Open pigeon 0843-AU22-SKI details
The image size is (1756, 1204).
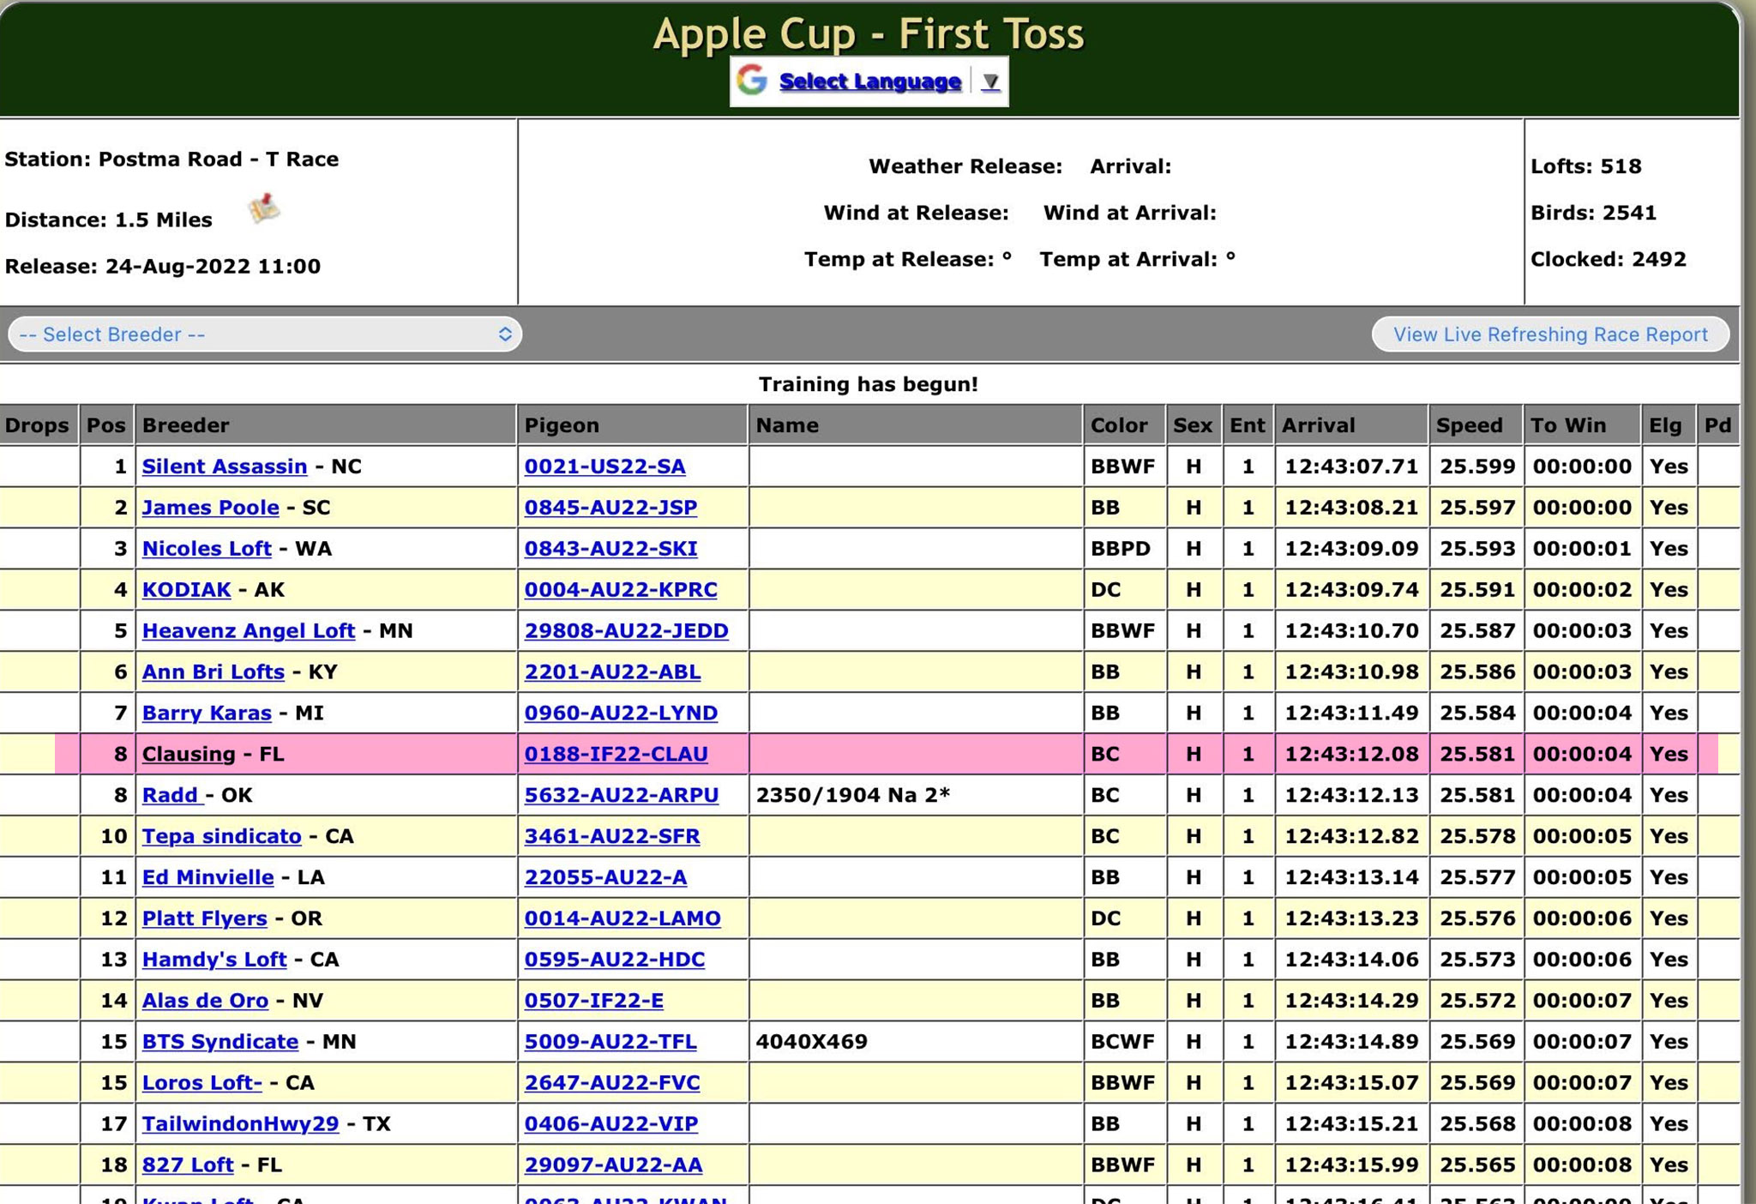(x=611, y=549)
